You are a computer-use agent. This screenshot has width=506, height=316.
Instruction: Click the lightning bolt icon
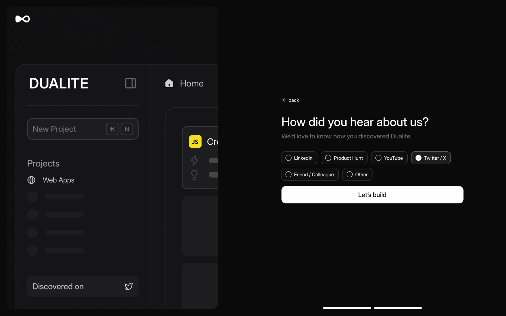(x=194, y=160)
